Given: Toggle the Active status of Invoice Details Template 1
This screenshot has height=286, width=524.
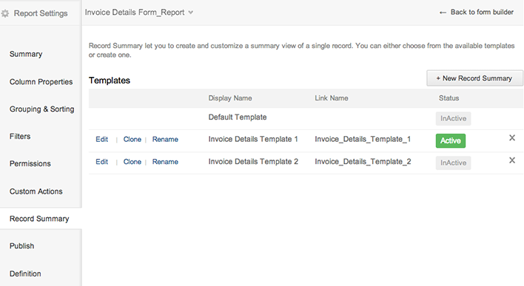Looking at the screenshot, I should tap(451, 140).
